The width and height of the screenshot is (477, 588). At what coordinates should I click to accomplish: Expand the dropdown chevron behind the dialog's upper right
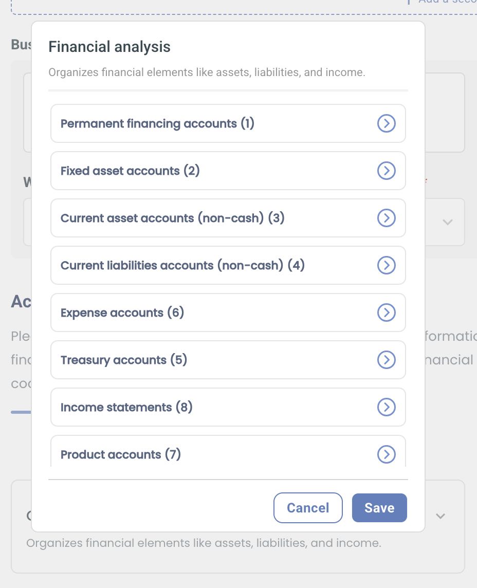[x=447, y=222]
